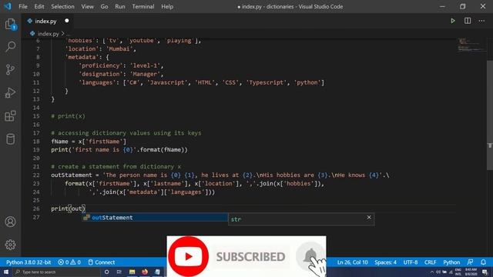
Task: Click the 'Manager' string on line 10
Action: tap(146, 74)
